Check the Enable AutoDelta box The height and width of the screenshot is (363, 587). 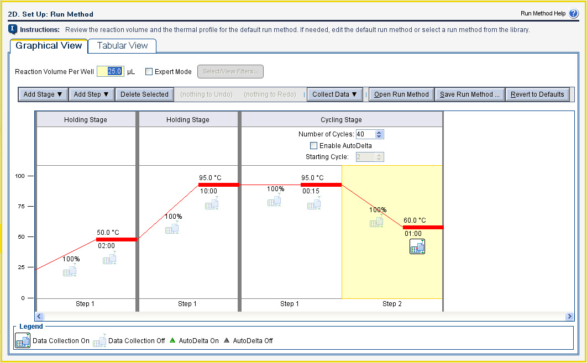[314, 146]
